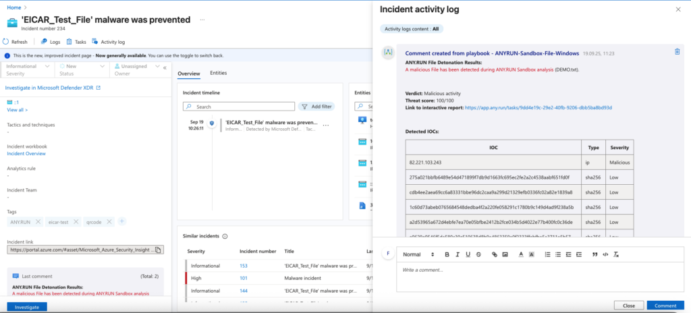Click the blue Comment button
The height and width of the screenshot is (313, 691).
tap(665, 306)
